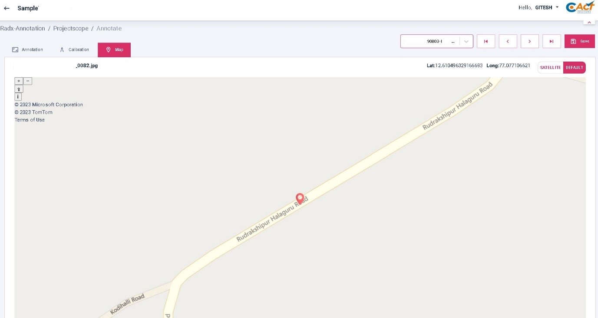Switch to the Annotation tab
Image resolution: width=598 pixels, height=318 pixels.
28,49
